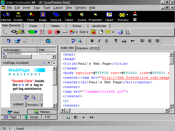Click the spell check ABC icon

[73, 41]
